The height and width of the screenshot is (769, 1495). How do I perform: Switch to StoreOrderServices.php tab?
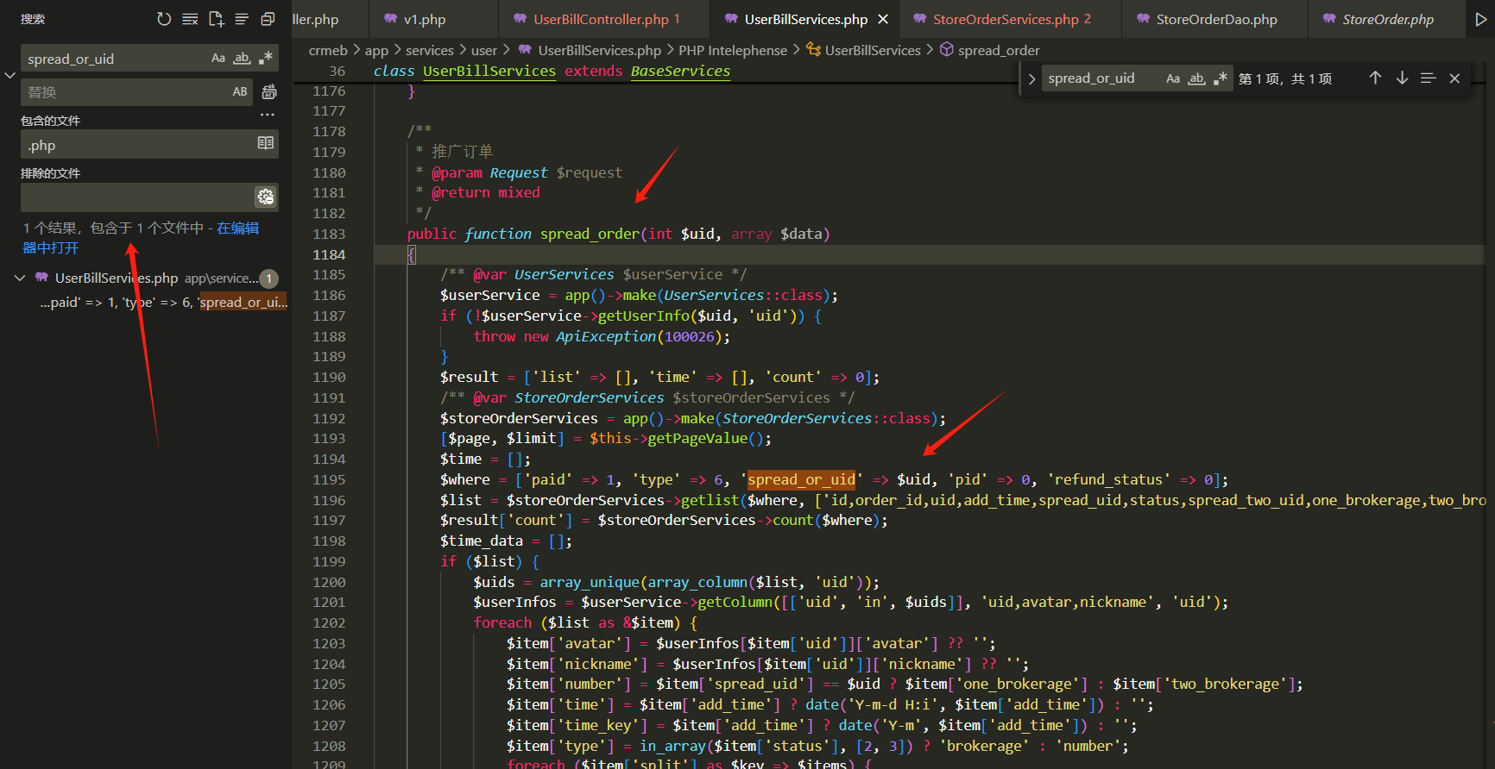[1012, 19]
